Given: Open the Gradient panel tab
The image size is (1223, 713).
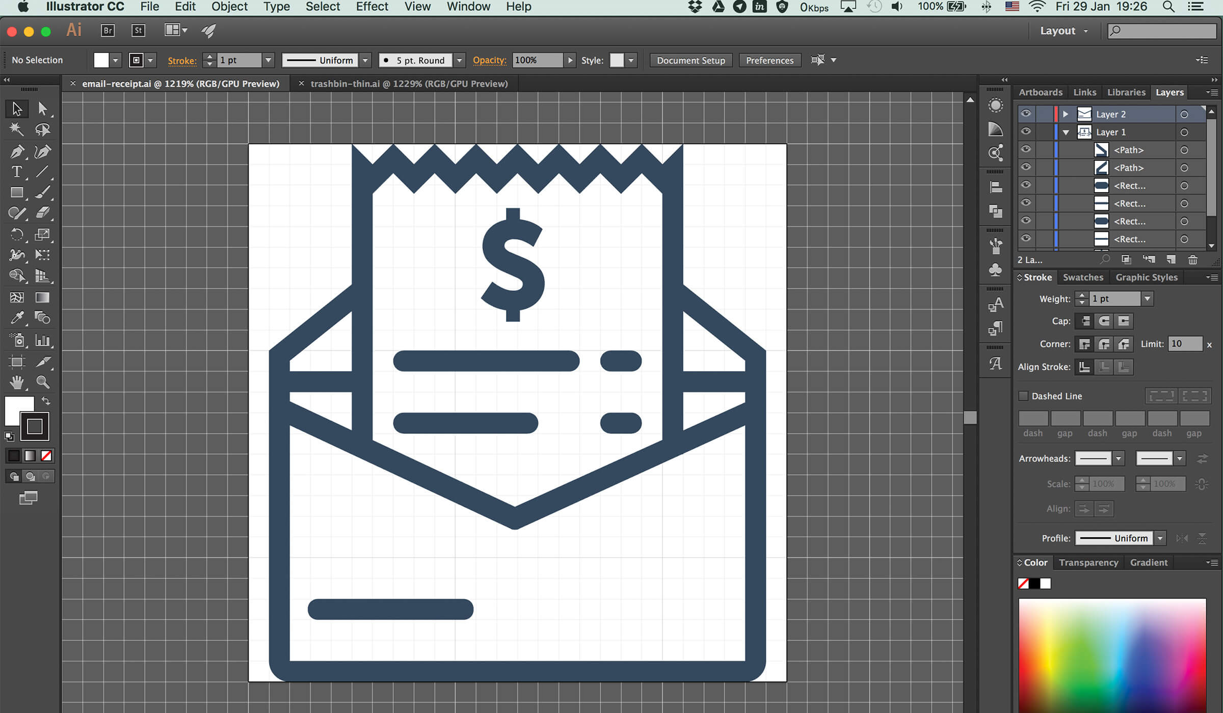Looking at the screenshot, I should (x=1149, y=562).
